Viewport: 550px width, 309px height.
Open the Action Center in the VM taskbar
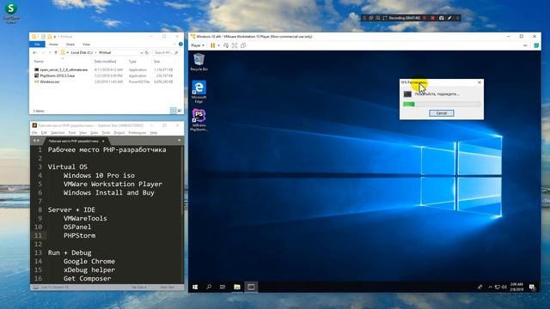coord(533,288)
